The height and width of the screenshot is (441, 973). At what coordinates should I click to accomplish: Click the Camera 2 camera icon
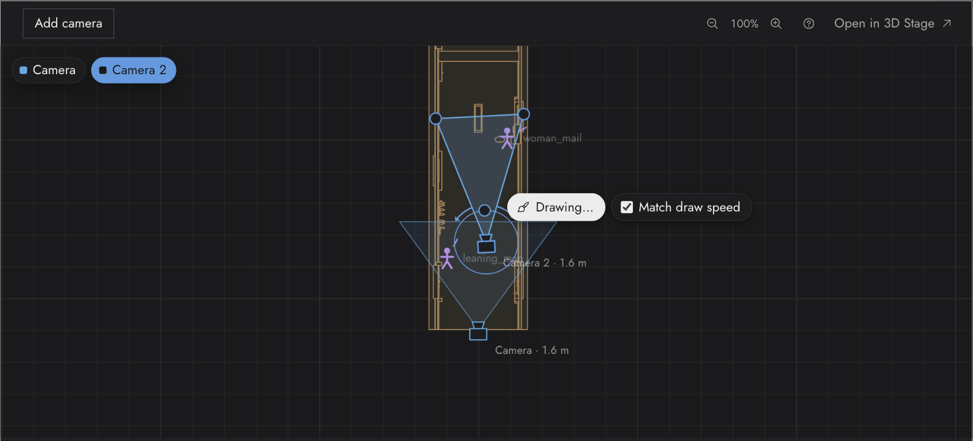tap(486, 244)
